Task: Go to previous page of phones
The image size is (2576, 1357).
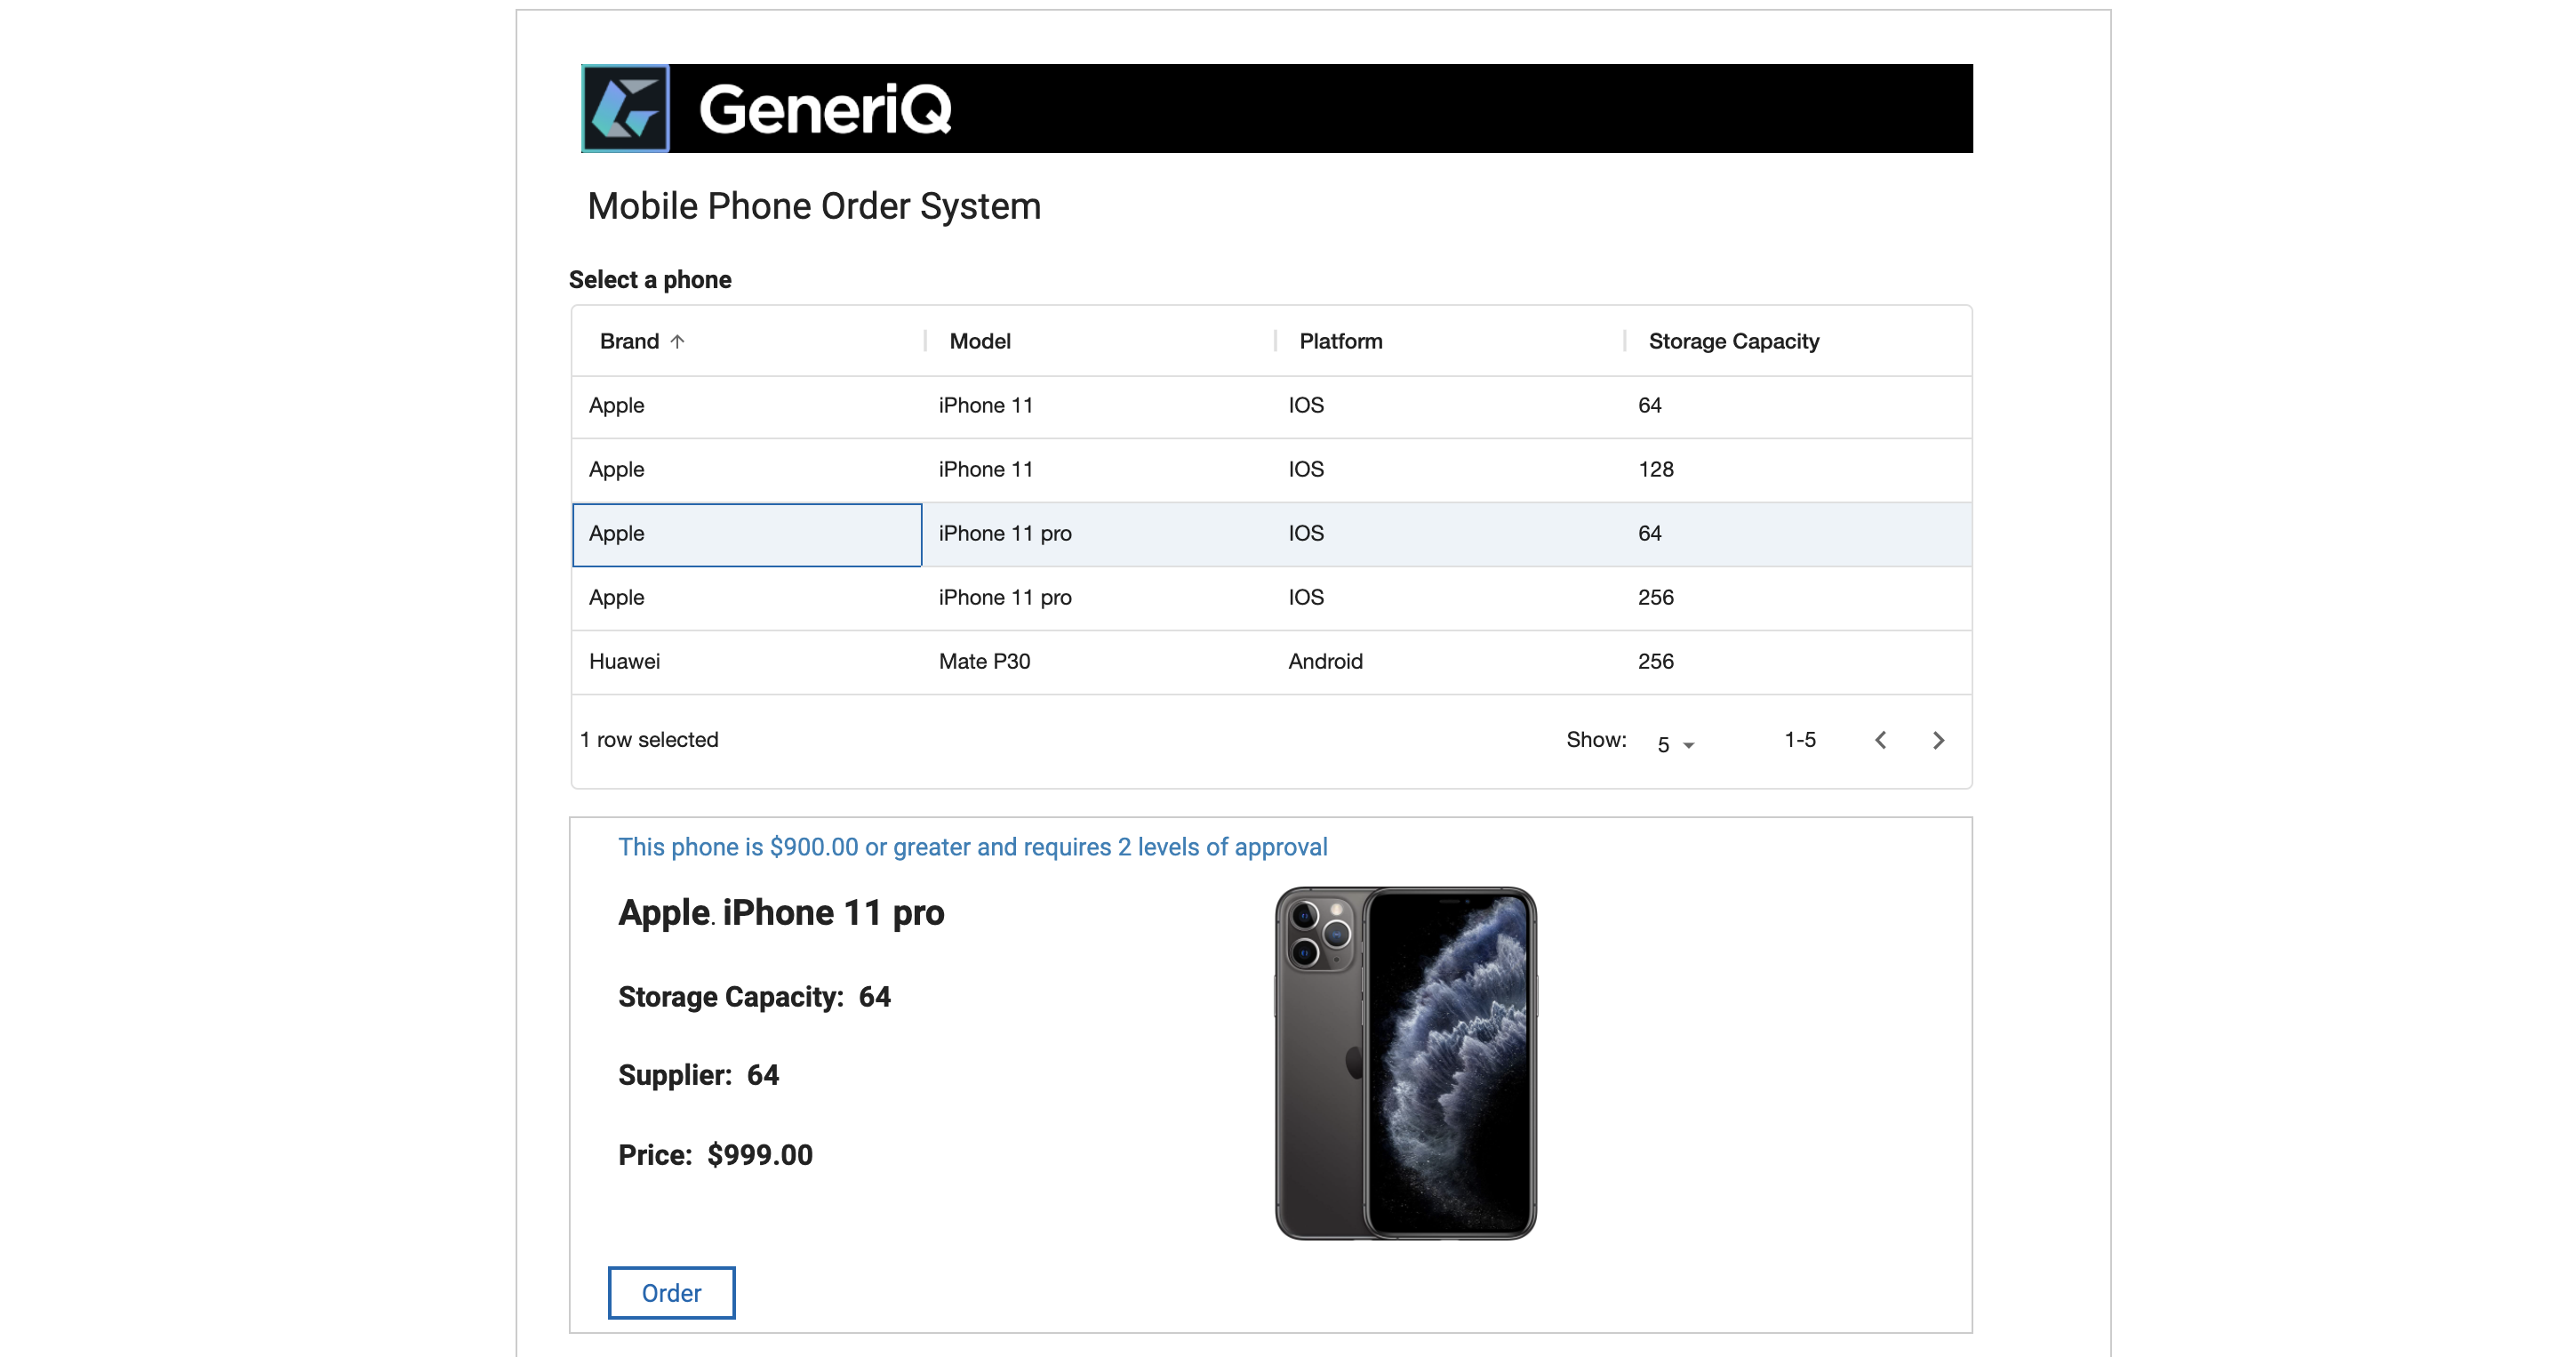Action: click(x=1880, y=740)
